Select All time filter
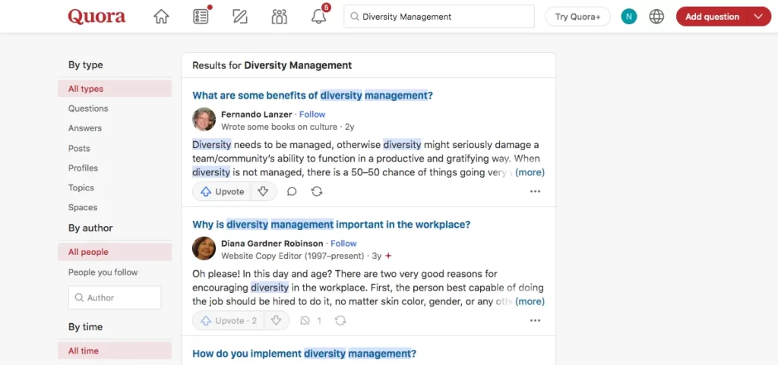778x365 pixels. [x=115, y=351]
